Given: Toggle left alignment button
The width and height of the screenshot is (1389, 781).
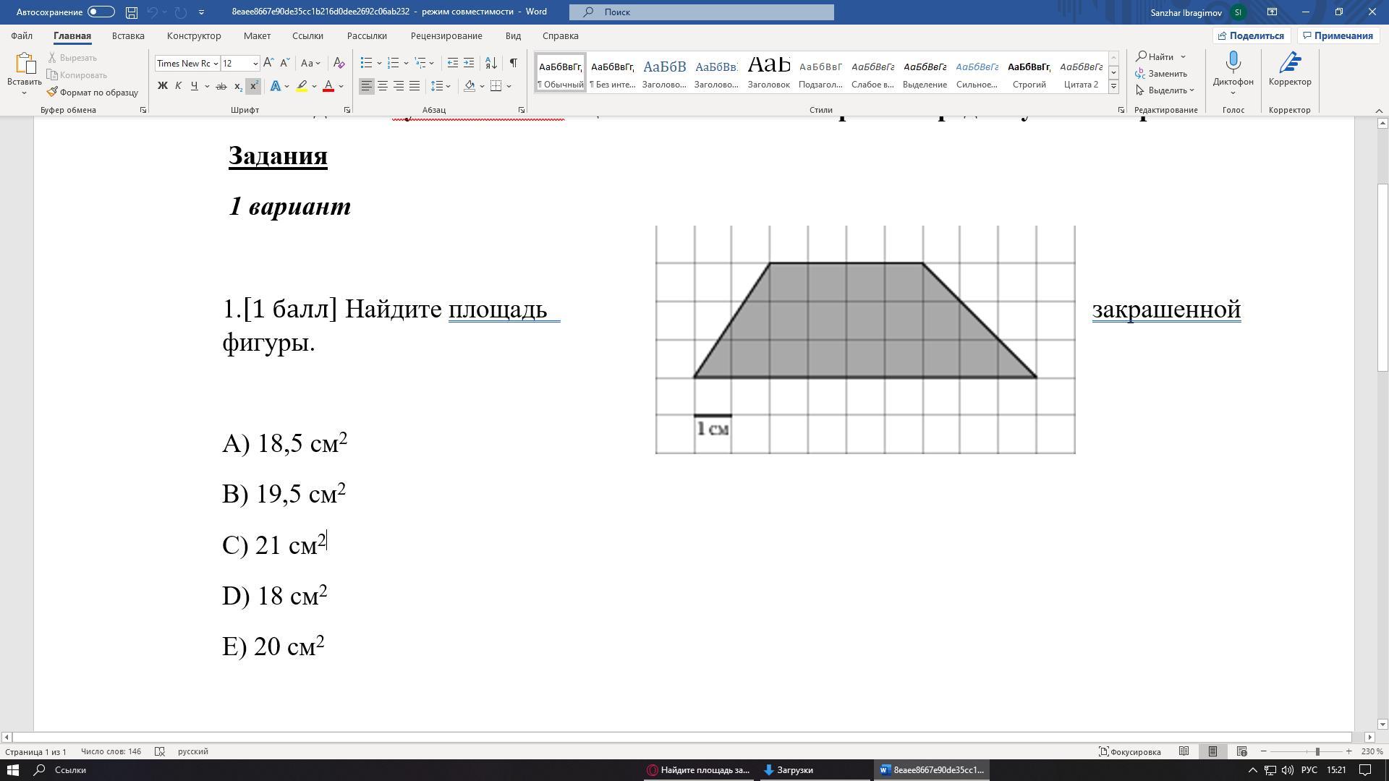Looking at the screenshot, I should point(367,86).
